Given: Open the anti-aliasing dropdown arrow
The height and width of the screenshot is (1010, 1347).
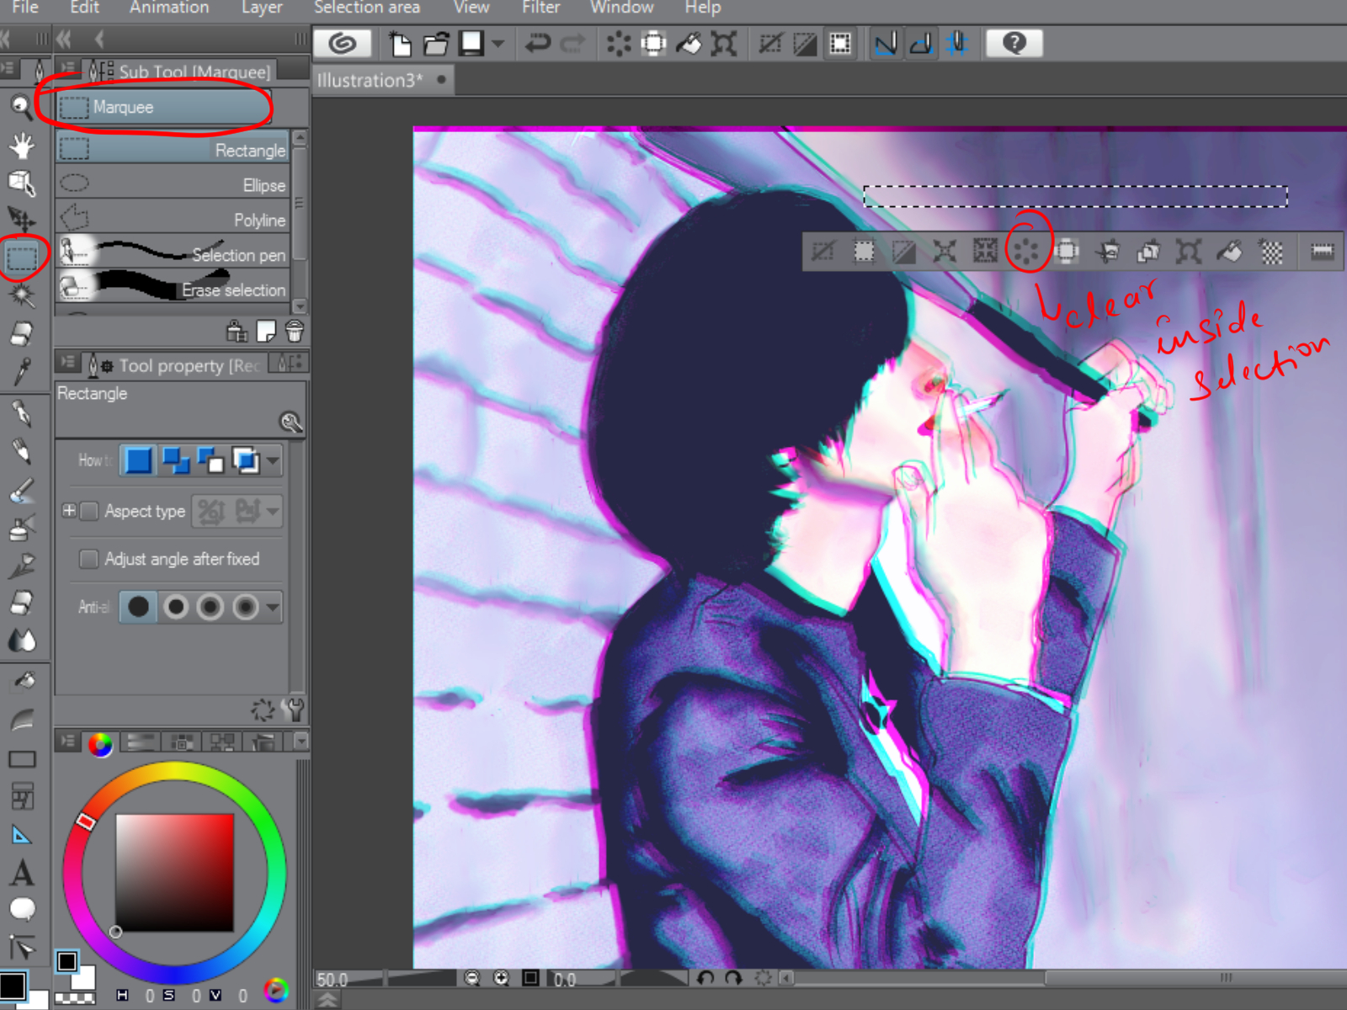Looking at the screenshot, I should (273, 607).
